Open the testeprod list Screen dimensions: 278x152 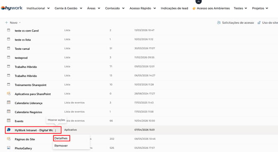[21, 58]
